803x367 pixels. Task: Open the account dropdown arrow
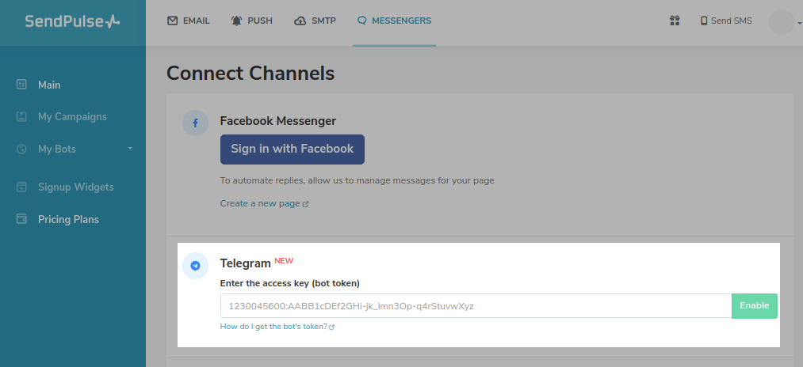pyautogui.click(x=799, y=23)
